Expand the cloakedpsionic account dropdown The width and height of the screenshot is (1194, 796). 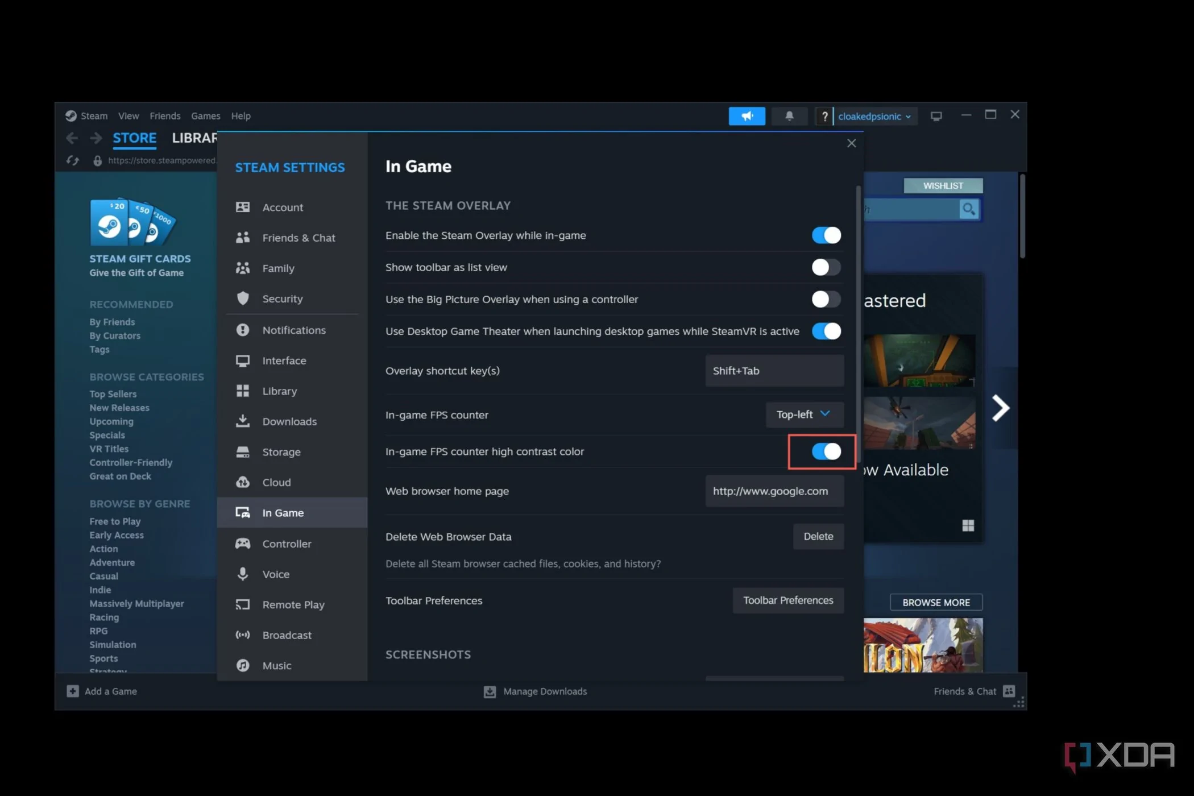pos(874,116)
